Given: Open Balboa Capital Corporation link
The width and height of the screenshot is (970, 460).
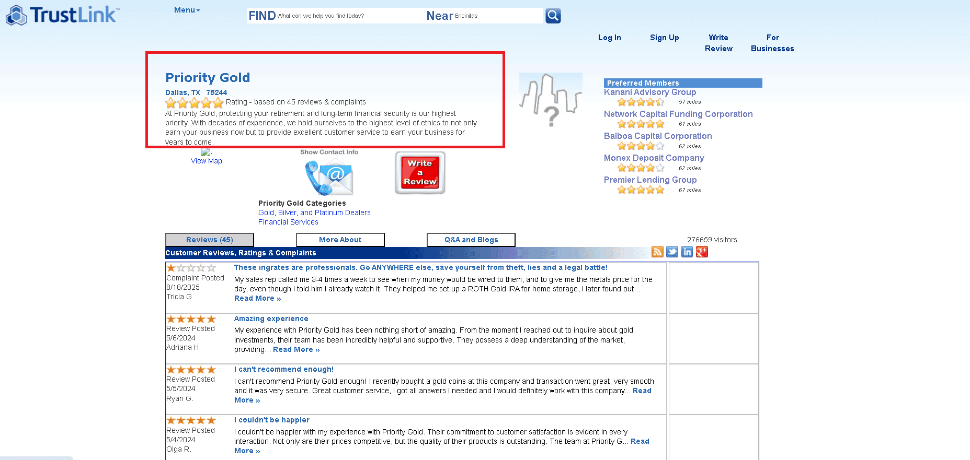Looking at the screenshot, I should pos(658,136).
